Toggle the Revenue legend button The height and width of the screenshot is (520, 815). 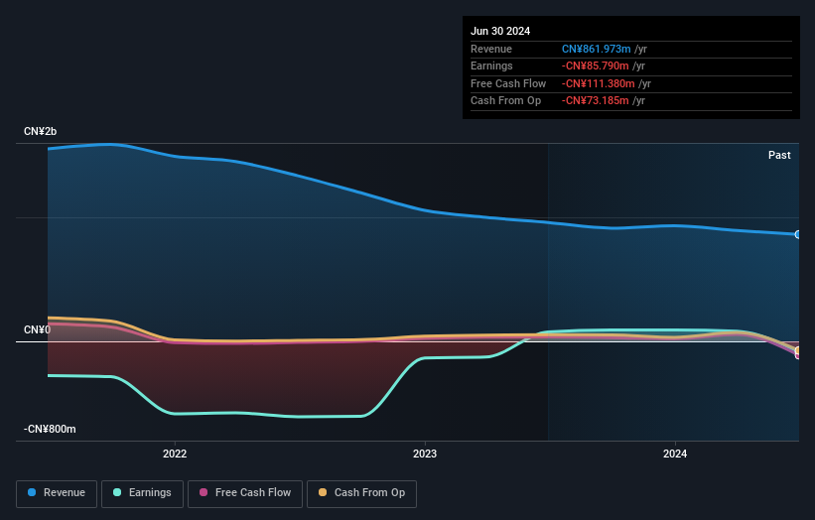coord(57,493)
